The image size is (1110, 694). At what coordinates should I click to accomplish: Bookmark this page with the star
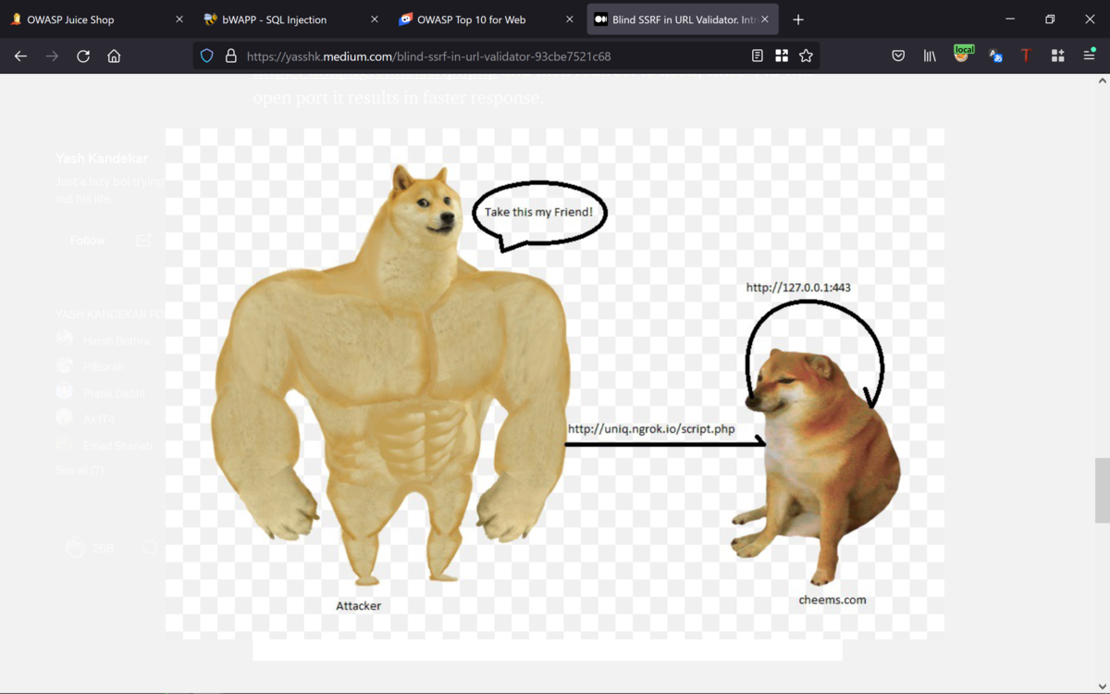tap(806, 56)
